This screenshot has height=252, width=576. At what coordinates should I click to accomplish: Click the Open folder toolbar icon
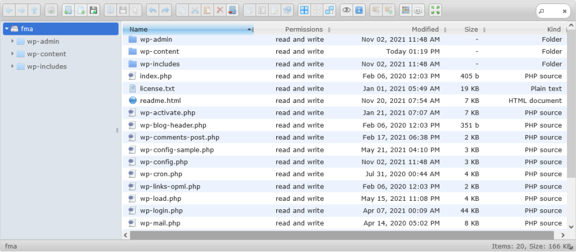111,10
